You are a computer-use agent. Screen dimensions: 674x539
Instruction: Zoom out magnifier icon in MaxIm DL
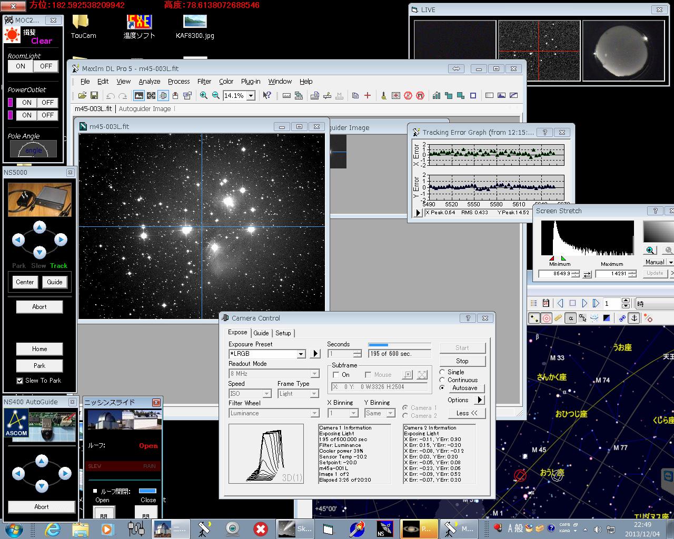coord(216,95)
